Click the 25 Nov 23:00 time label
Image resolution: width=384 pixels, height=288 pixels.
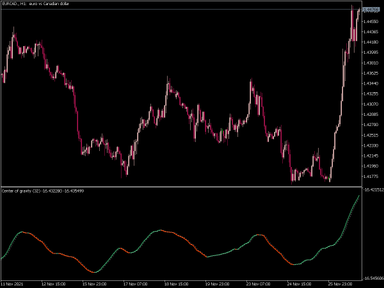coord(340,284)
